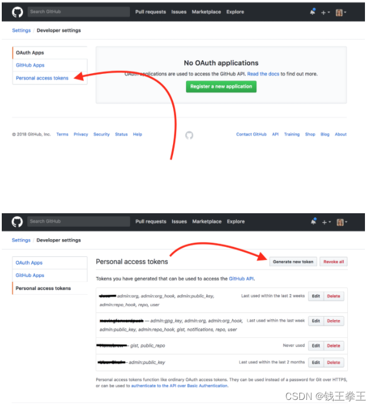Click GitHub logo in the top screenshot header
Viewport: 375px width, 407px height.
click(17, 12)
